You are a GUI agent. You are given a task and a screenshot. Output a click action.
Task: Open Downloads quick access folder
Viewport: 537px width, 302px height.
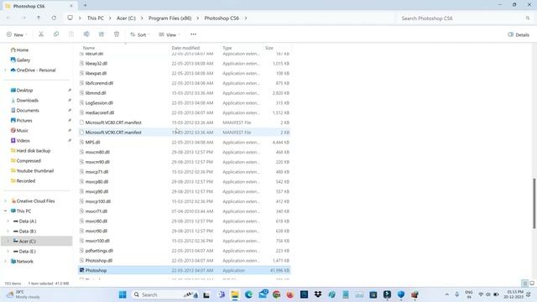point(24,101)
